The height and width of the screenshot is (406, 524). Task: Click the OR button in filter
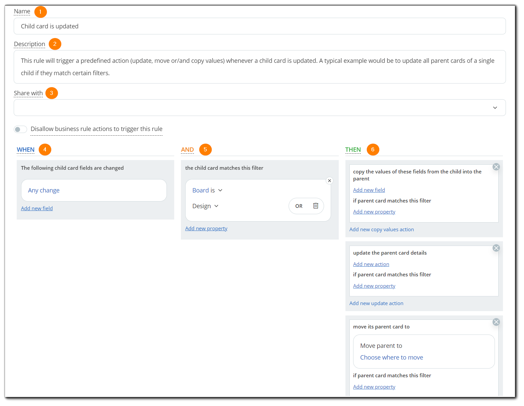pos(299,206)
